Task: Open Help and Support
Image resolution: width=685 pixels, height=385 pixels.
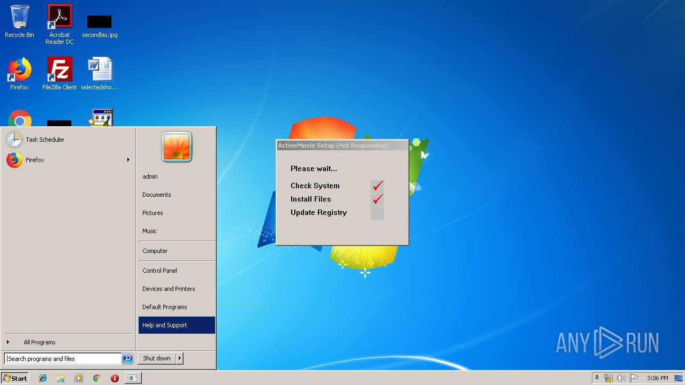Action: coord(177,325)
